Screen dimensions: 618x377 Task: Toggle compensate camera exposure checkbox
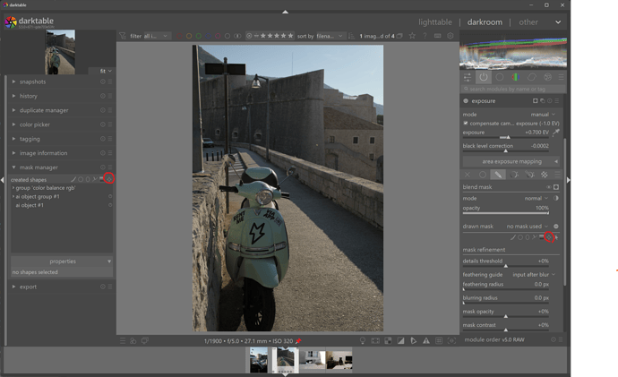[x=466, y=123]
